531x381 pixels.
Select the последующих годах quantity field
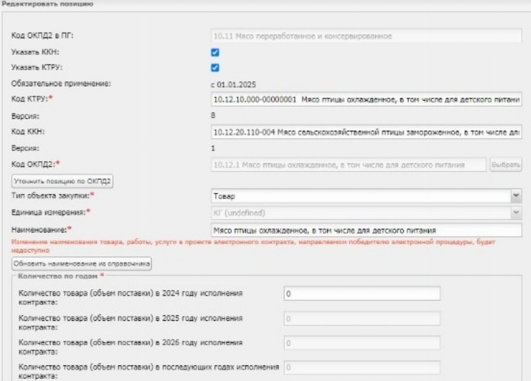coord(361,368)
